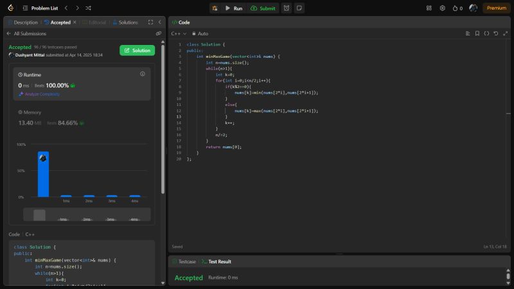514x289 pixels.
Task: Click the editor bookmark icon
Action: [x=477, y=33]
